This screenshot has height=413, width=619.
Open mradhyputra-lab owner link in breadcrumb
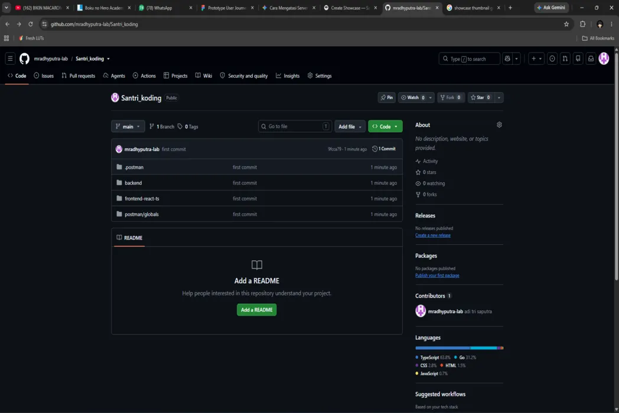point(51,59)
